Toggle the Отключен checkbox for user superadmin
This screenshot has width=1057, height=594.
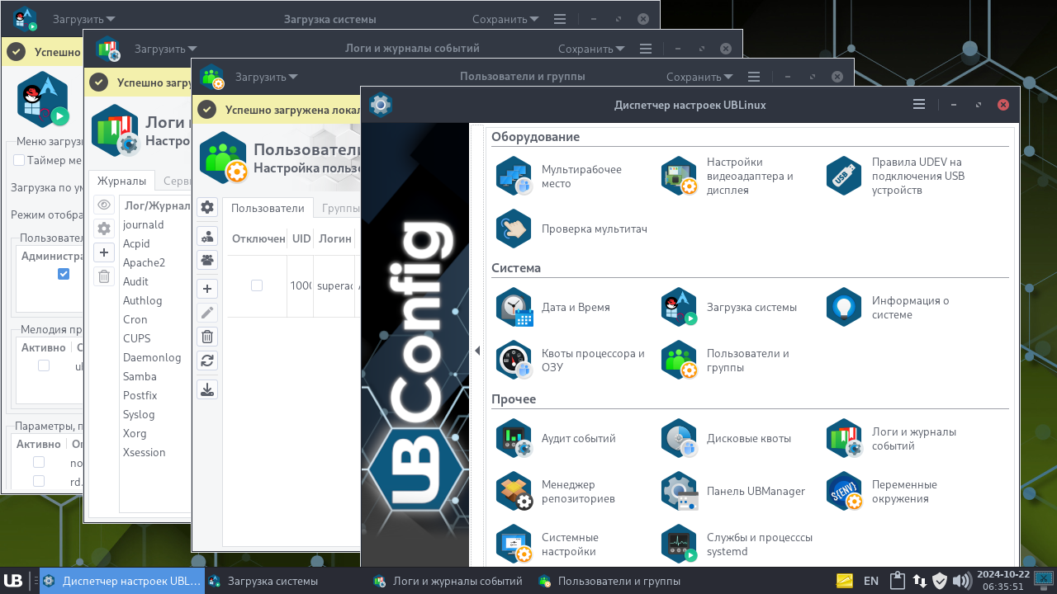point(256,286)
